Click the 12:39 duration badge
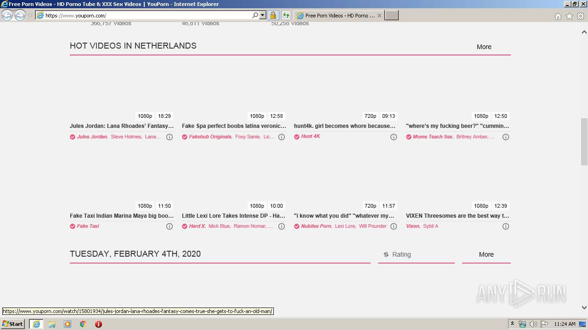588x330 pixels. 501,206
